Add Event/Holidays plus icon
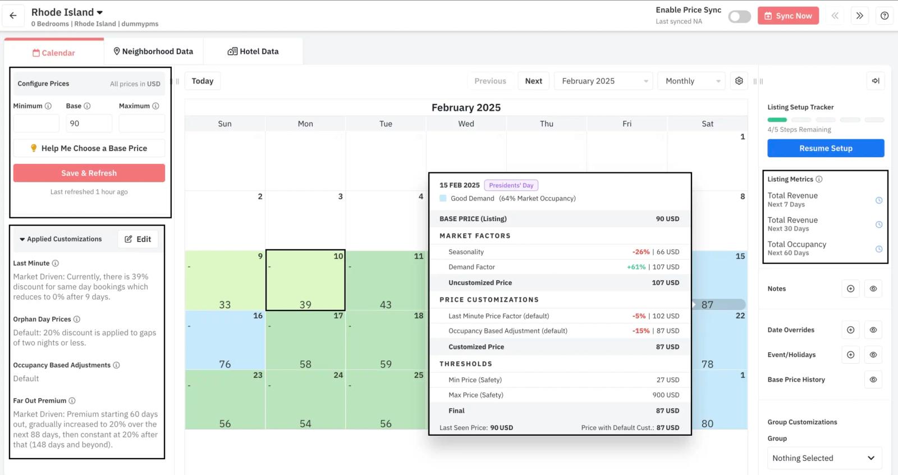The width and height of the screenshot is (898, 475). point(851,355)
